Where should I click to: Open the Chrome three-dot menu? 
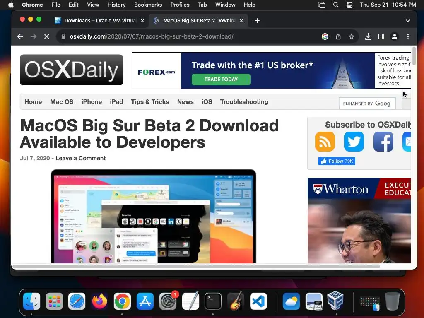pos(408,36)
